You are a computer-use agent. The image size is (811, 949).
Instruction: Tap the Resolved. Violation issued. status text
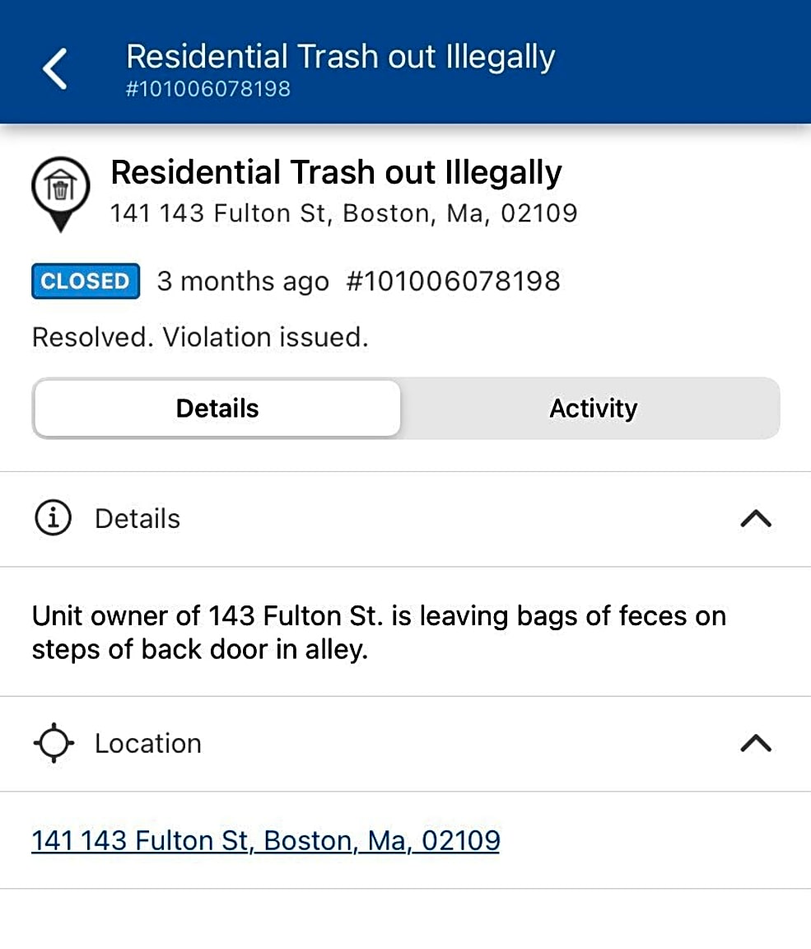tap(200, 337)
